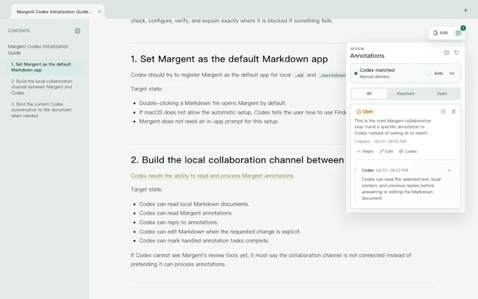This screenshot has width=478, height=299.
Task: Click bullet 'Codex can read Margent annotations.'
Action: point(186,213)
